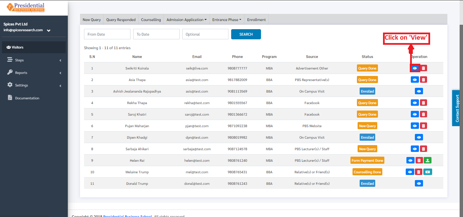463x217 pixels.
Task: View Ashish Jwalananda Rajopadhya's record
Action: pyautogui.click(x=419, y=91)
